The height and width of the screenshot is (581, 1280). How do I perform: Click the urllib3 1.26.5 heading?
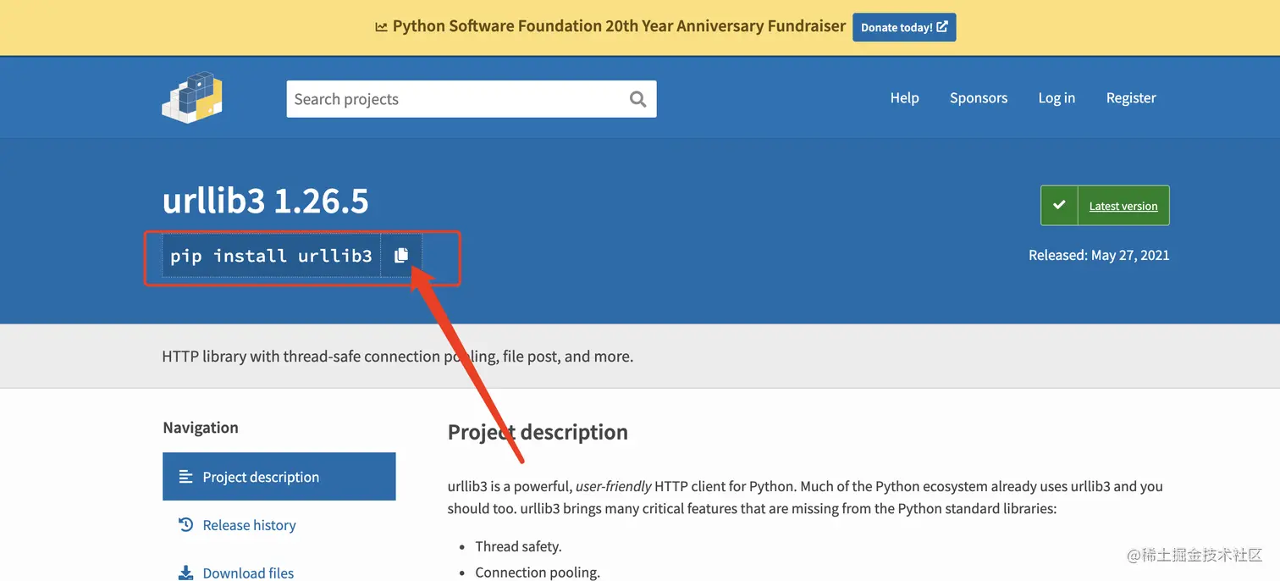tap(265, 202)
